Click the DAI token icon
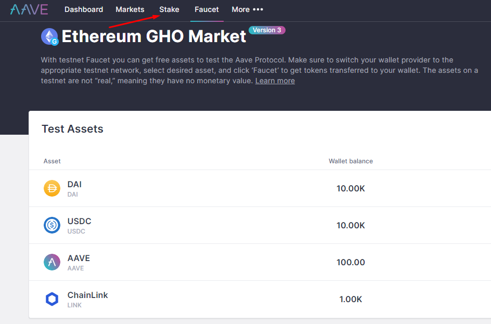 tap(52, 188)
